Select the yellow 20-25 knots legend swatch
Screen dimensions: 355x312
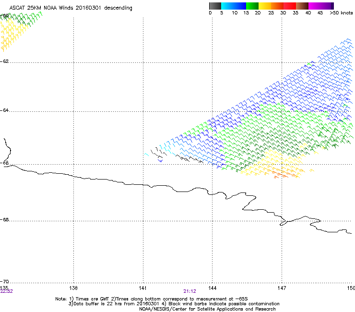[265, 6]
